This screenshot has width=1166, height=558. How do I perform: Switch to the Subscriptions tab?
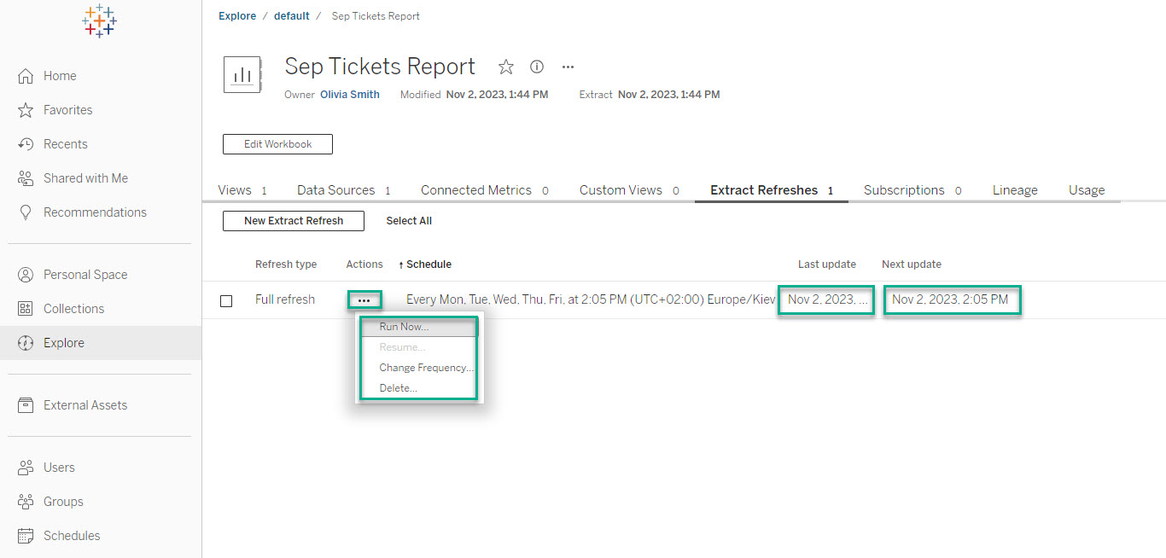tap(904, 190)
